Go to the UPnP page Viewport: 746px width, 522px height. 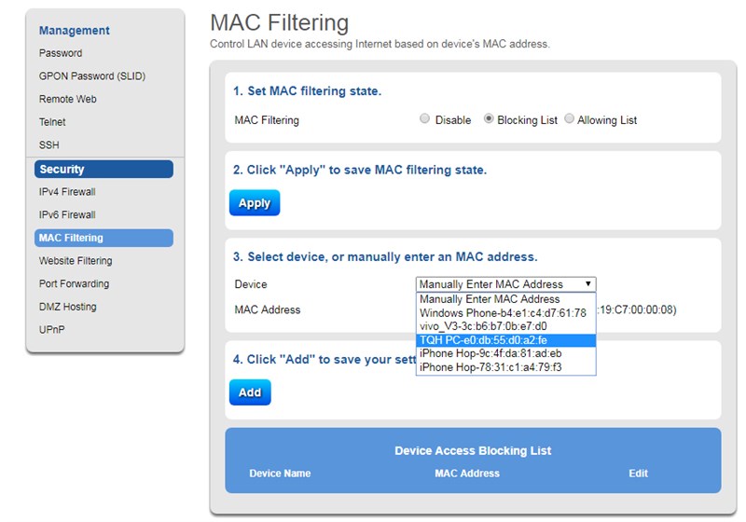tap(52, 329)
